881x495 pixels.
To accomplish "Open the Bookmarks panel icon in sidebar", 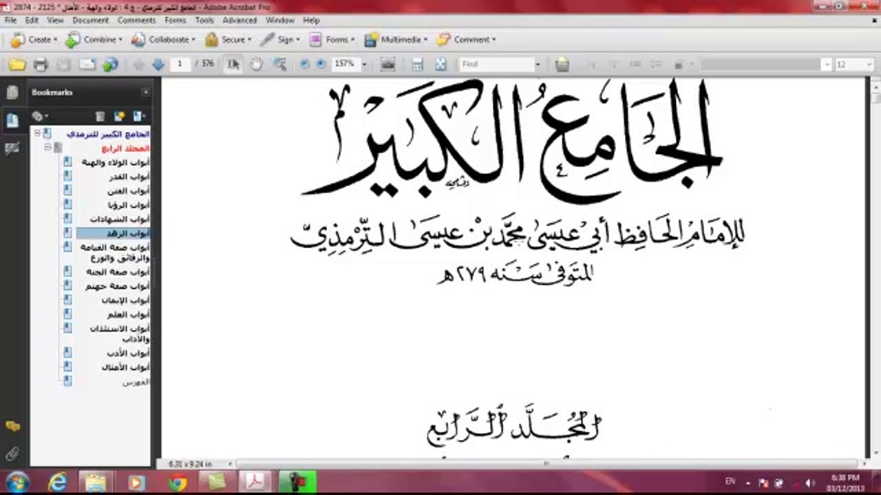I will pos(12,120).
